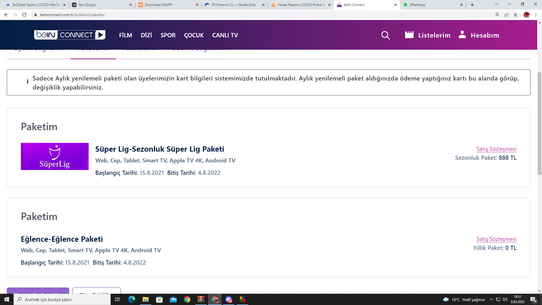Close the Download XAMPP tab
542x305 pixels.
pos(197,5)
